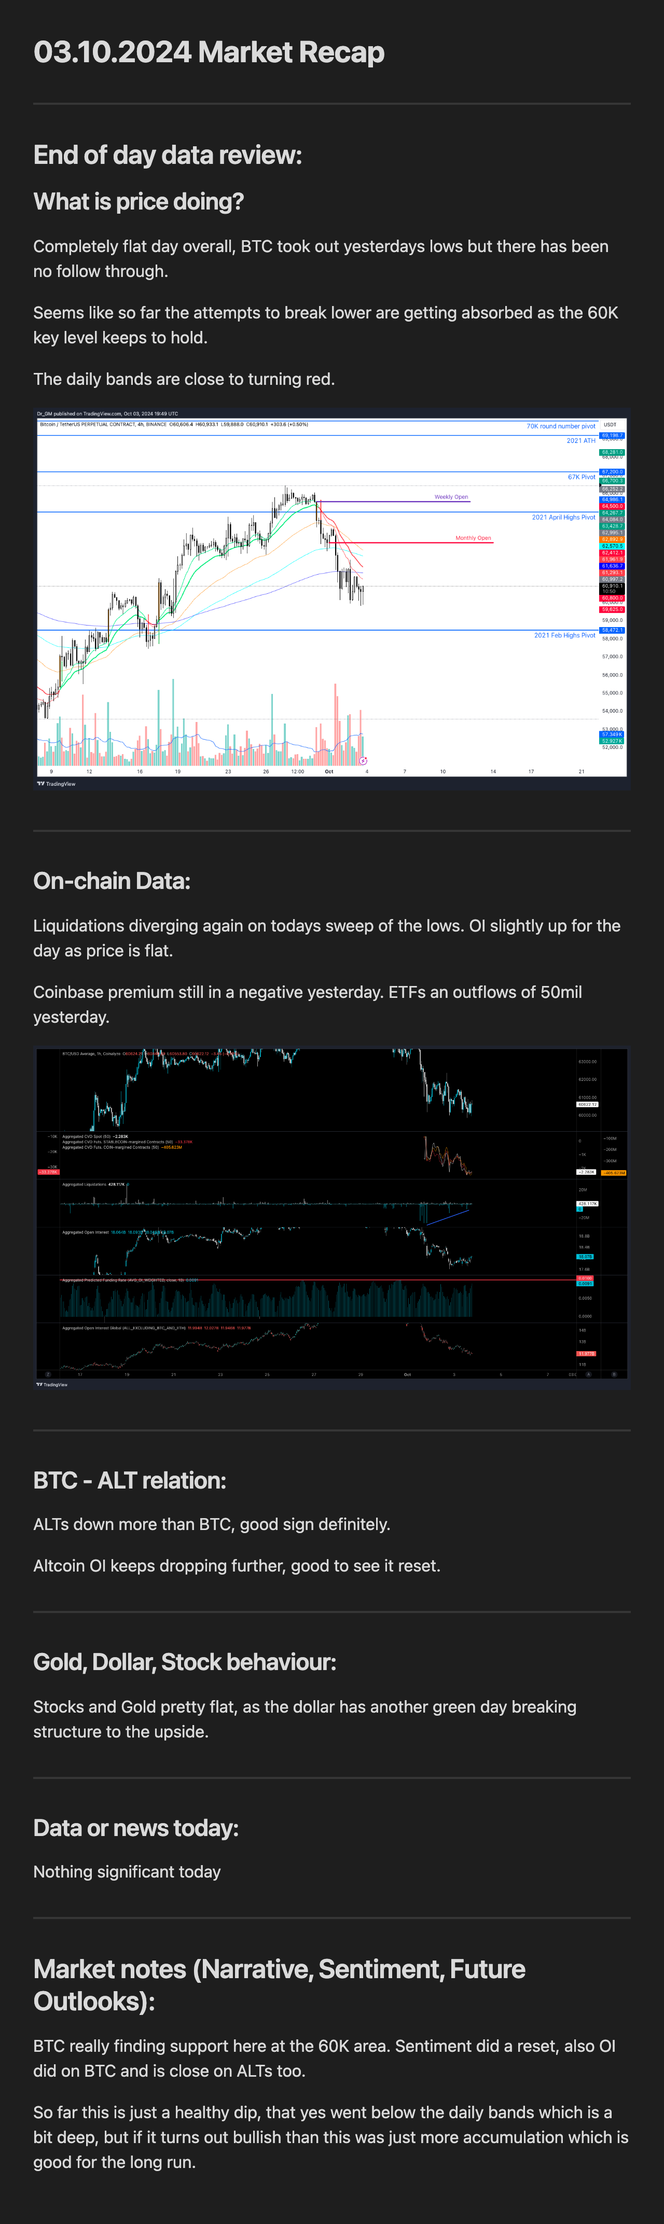
Task: Click the On-chain Data heading
Action: [112, 881]
